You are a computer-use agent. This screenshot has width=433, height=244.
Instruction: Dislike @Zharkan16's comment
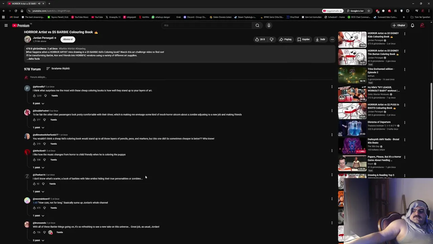point(43,184)
